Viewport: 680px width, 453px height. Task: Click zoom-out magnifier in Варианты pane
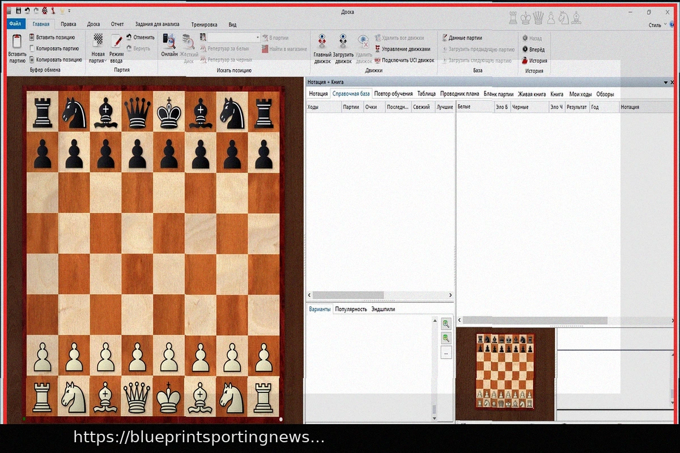[446, 338]
